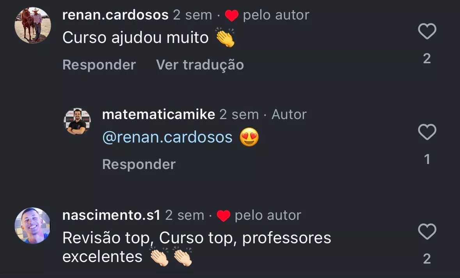Image resolution: width=460 pixels, height=278 pixels.
Task: Open matematicamike profile picture
Action: (x=77, y=121)
